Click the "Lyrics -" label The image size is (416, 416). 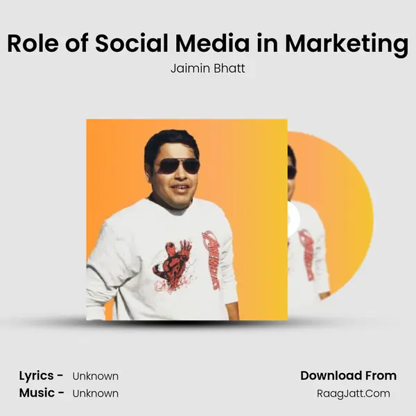pos(41,376)
